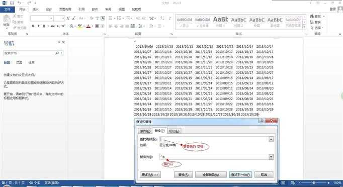The width and height of the screenshot is (343, 187).
Task: Click the numbering list icon
Action: 119,19
